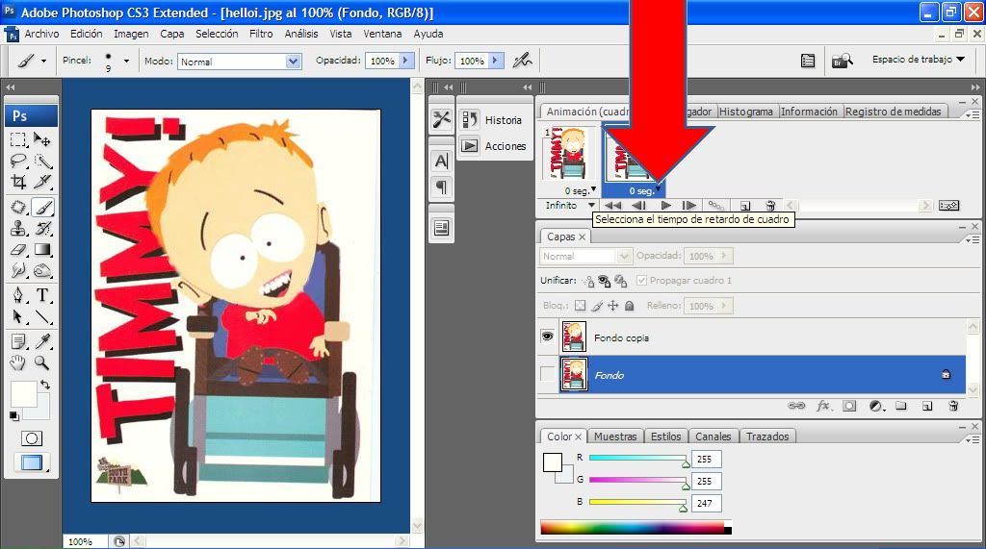The image size is (986, 549).
Task: Toggle lock position
Action: click(613, 306)
